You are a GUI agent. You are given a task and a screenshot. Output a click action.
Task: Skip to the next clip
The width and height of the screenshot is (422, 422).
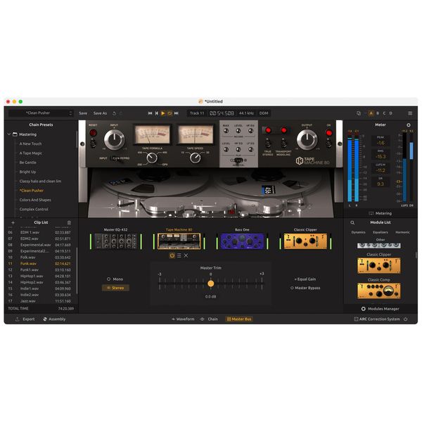[177, 113]
